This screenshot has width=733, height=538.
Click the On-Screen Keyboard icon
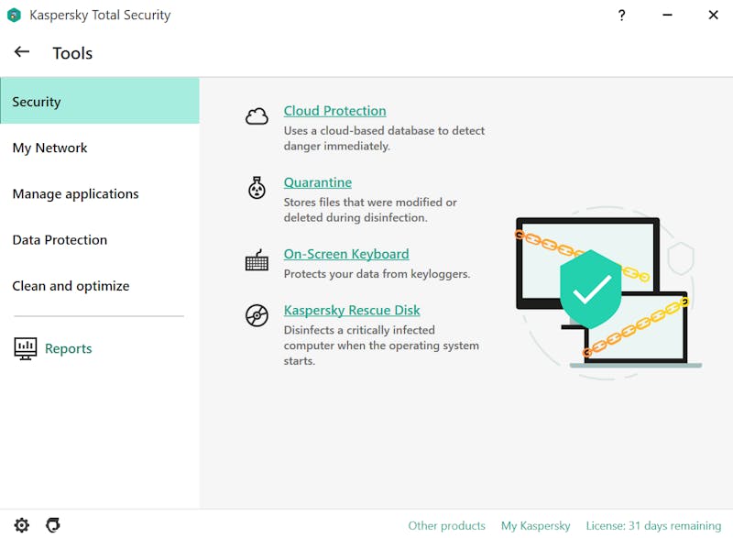(257, 260)
